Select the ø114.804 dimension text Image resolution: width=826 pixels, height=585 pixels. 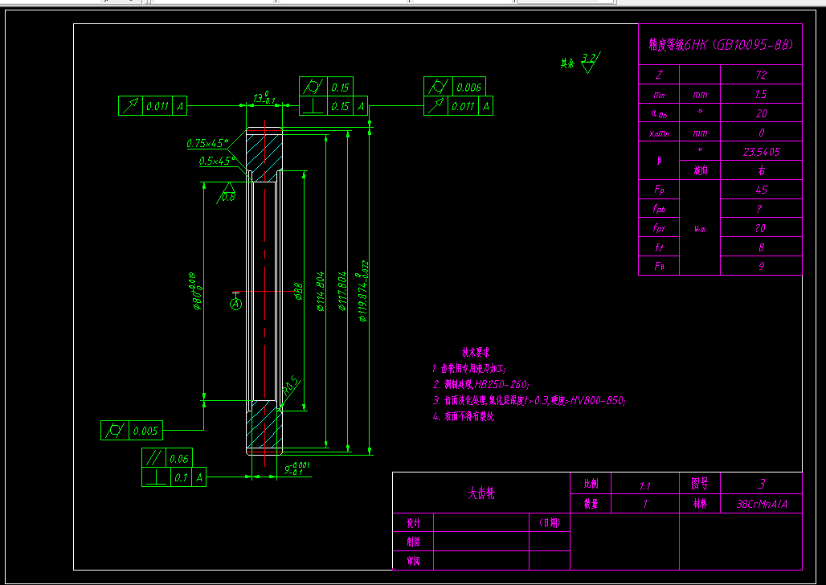click(x=320, y=292)
